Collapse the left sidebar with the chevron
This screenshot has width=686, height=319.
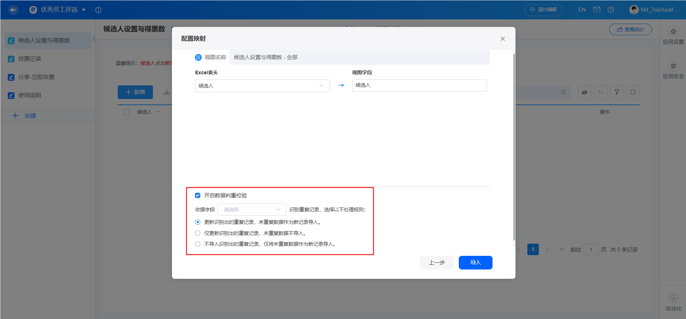point(94,39)
